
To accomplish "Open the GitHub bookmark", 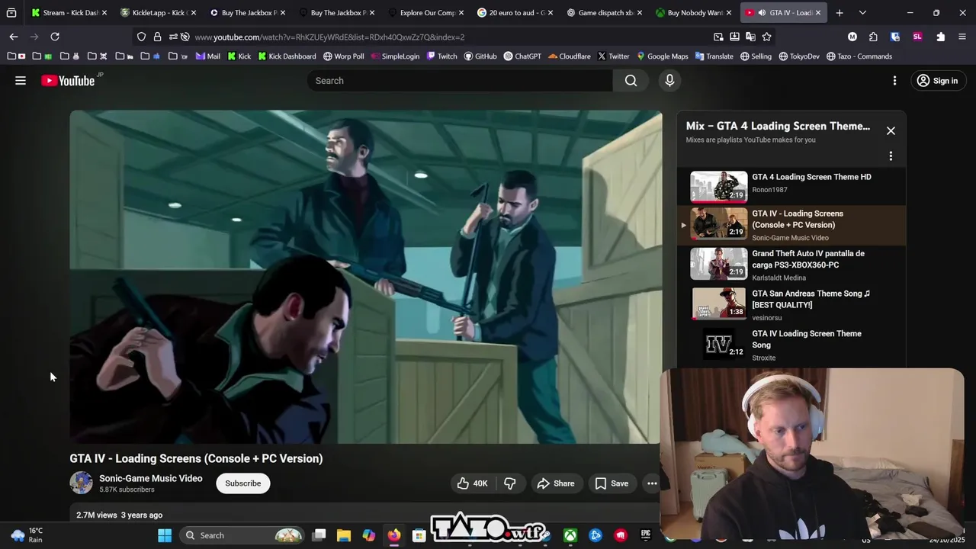I will pyautogui.click(x=480, y=56).
